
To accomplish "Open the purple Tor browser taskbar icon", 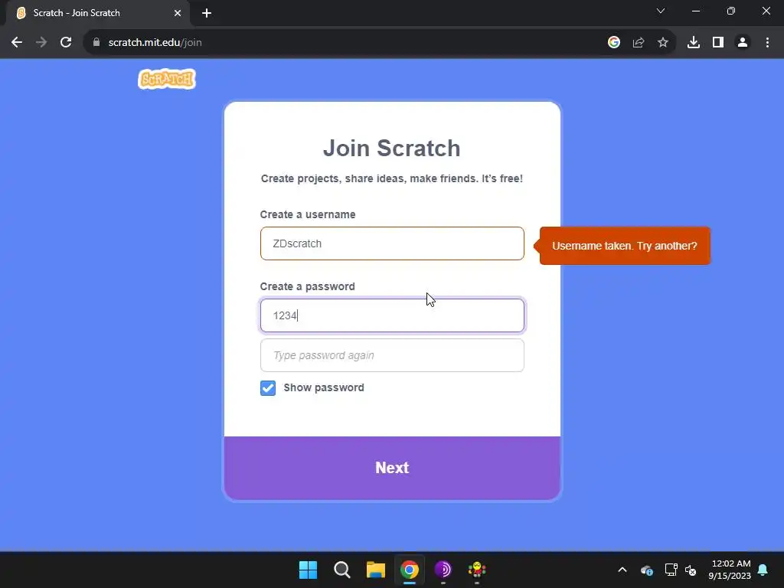I will (x=443, y=570).
